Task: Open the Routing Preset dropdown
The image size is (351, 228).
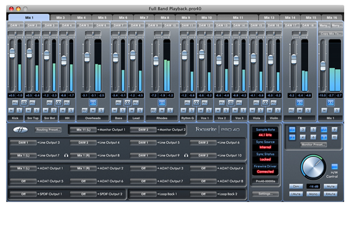Action: tap(48, 130)
